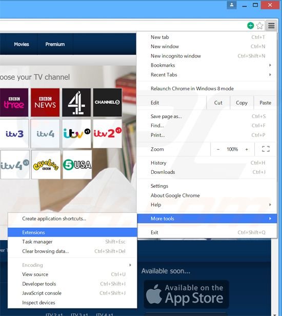Expand the Bookmarks submenu

coord(208,65)
